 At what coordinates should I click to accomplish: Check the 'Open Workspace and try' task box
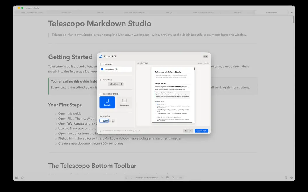(x=56, y=124)
